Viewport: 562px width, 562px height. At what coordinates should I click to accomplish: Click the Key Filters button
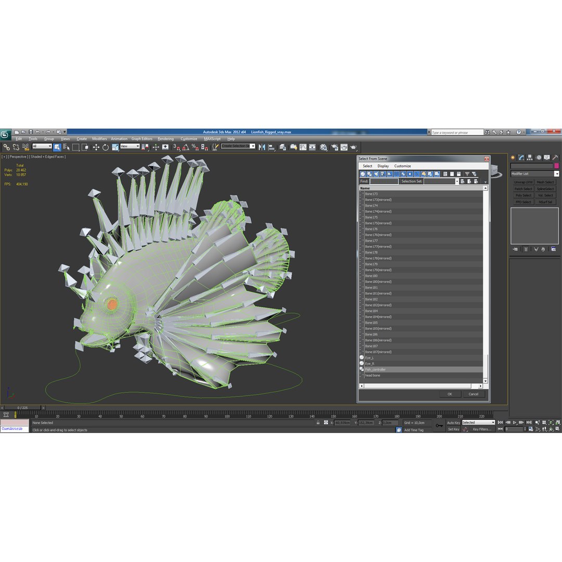point(481,429)
